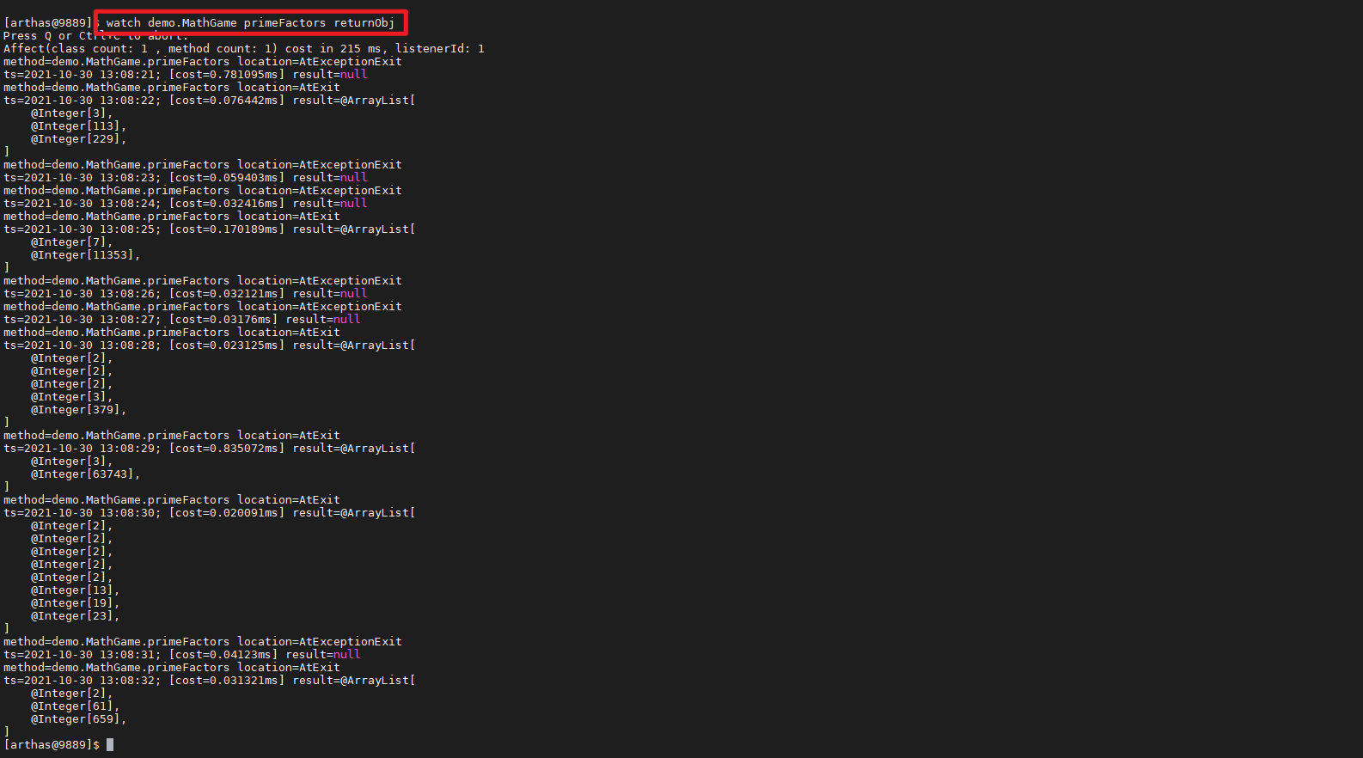This screenshot has height=758, width=1363.
Task: Click the terminal cursor at the last prompt
Action: coord(110,744)
